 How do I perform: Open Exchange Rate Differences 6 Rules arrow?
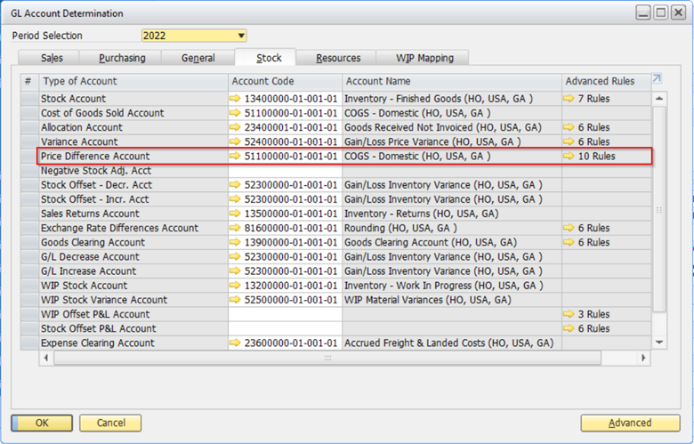[x=569, y=228]
